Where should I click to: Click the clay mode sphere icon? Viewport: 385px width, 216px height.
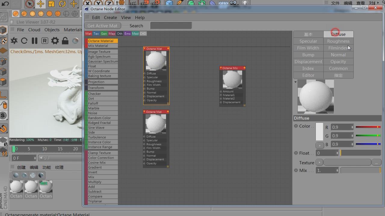75,40
